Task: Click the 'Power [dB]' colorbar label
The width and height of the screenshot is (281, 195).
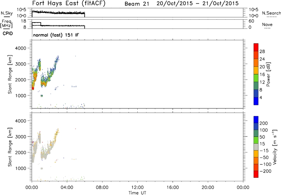Action: tap(268, 74)
